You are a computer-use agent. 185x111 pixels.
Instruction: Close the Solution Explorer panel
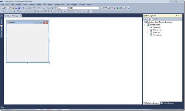point(181,16)
